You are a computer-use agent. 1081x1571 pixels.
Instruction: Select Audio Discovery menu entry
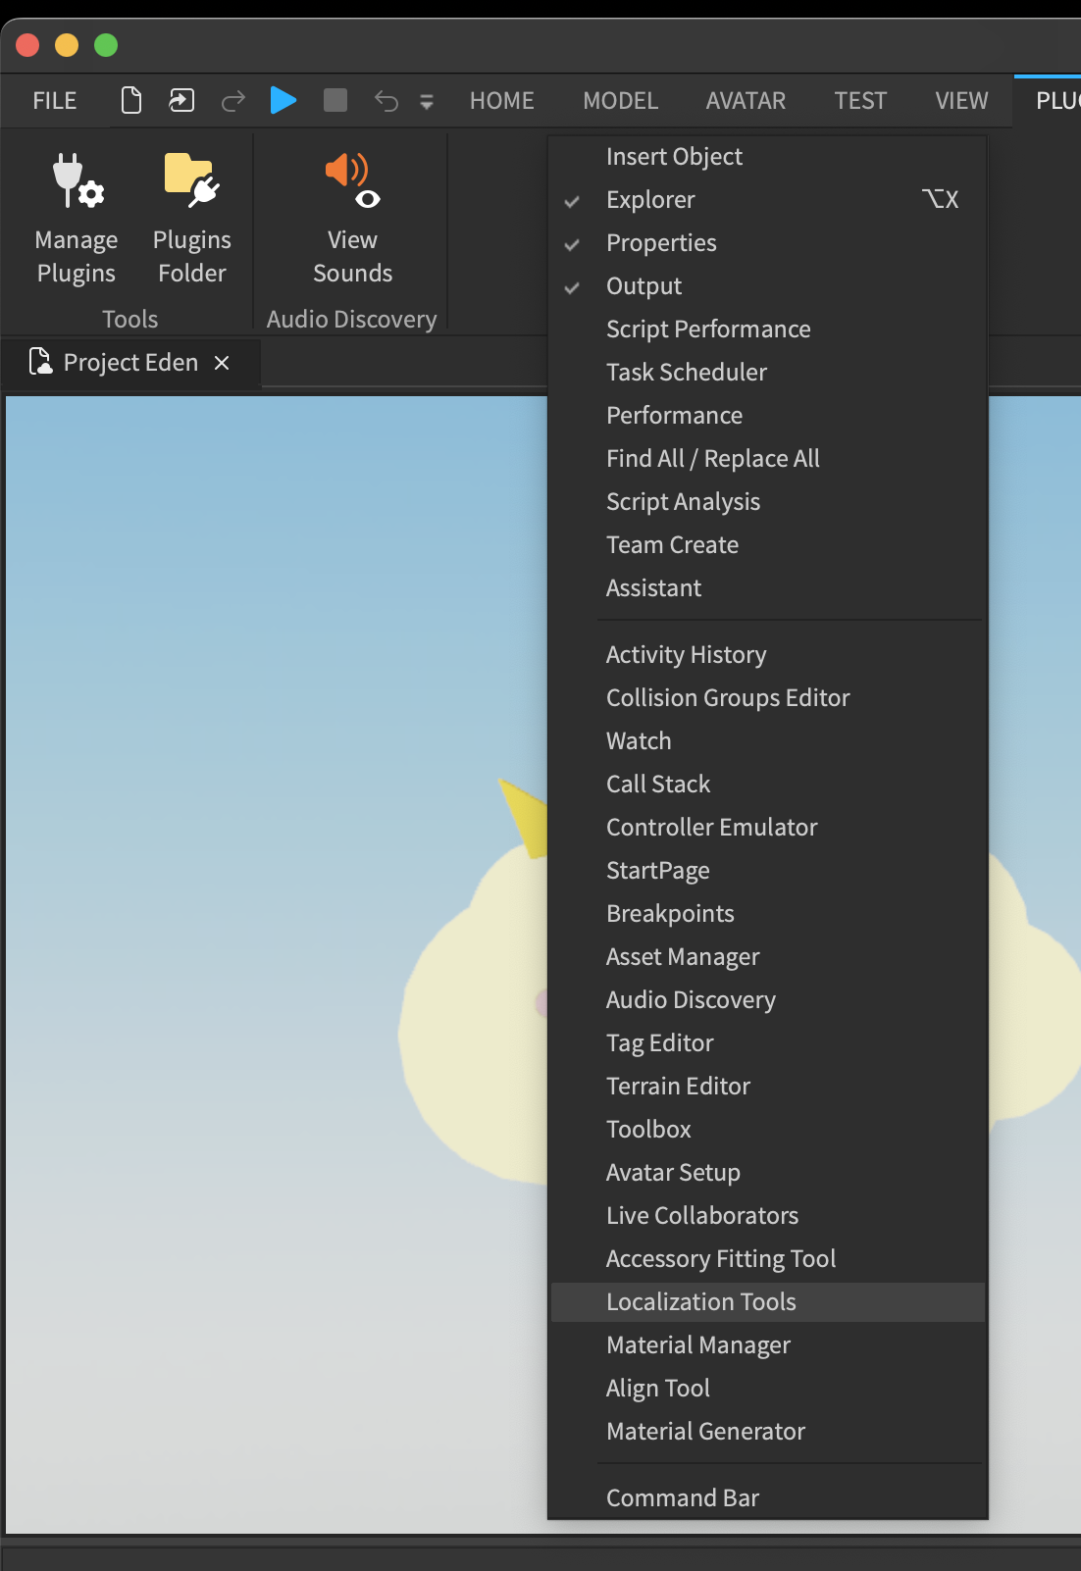coord(768,1000)
